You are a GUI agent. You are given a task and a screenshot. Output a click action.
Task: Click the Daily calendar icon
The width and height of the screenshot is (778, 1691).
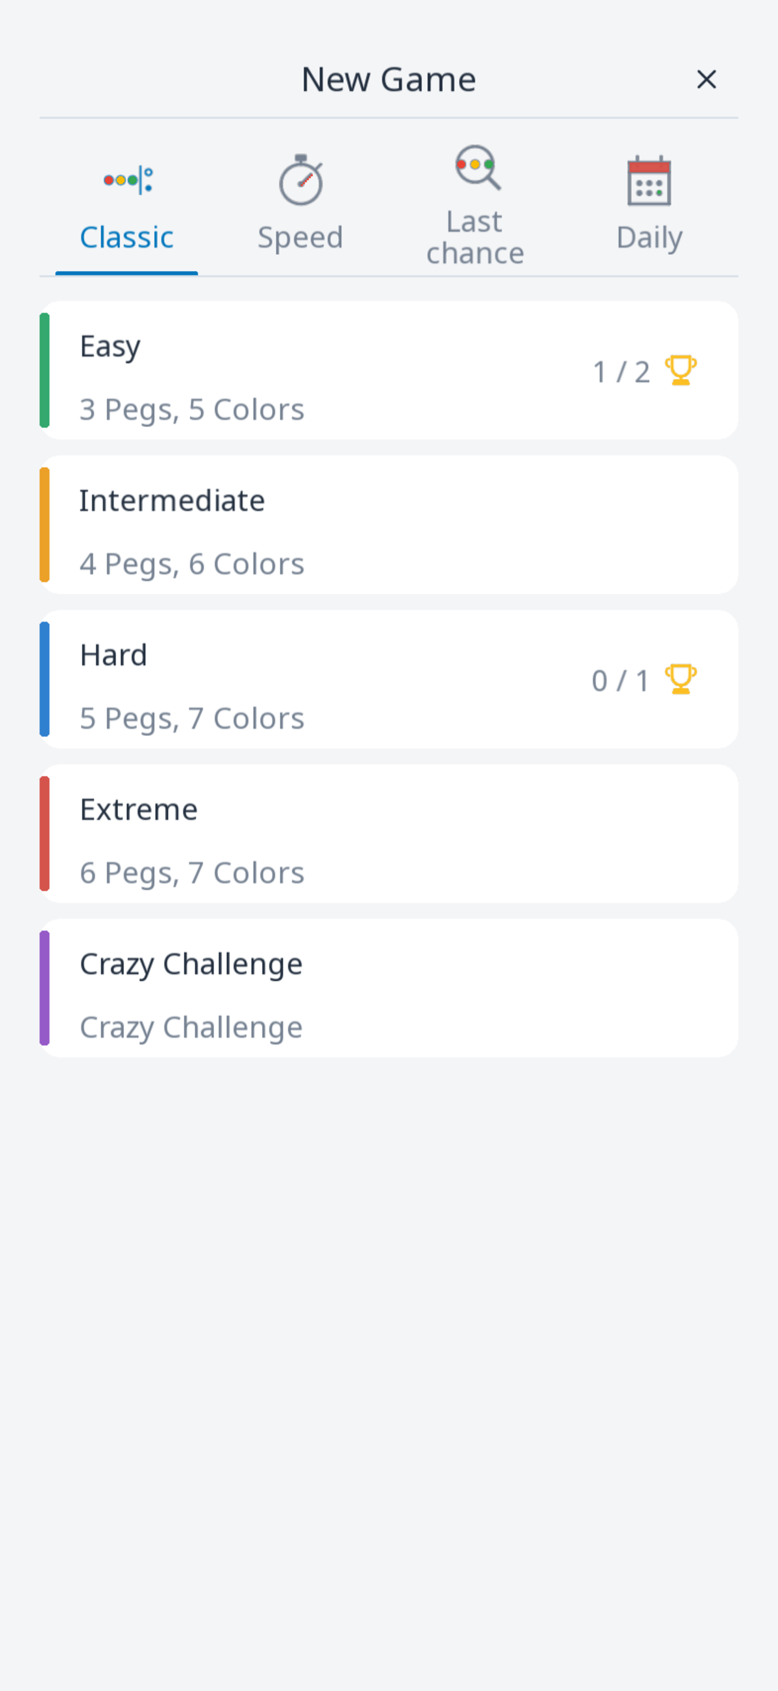point(649,180)
